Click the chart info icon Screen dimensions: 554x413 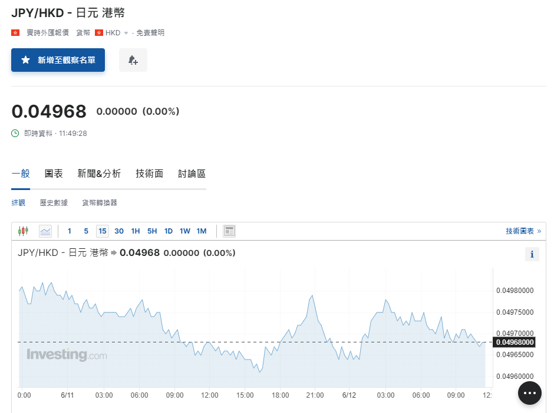pyautogui.click(x=532, y=254)
